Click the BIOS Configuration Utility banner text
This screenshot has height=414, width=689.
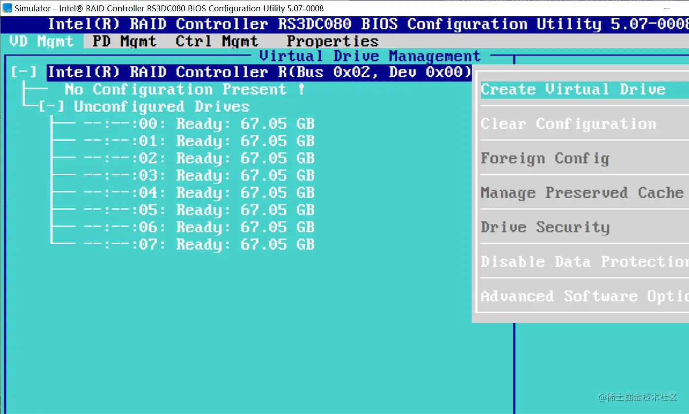pos(368,24)
